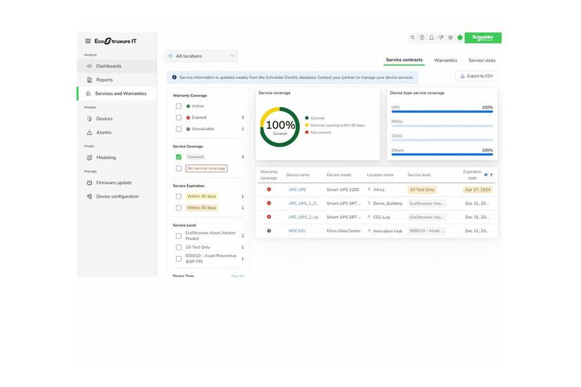Image resolution: width=581 pixels, height=387 pixels.
Task: Click the Alarms triangle icon in sidebar
Action: (89, 132)
